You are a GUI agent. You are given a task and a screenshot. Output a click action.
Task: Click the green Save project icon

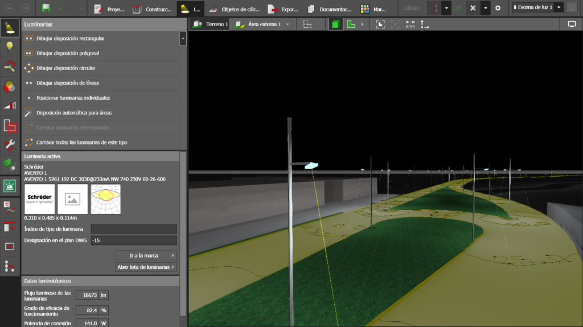[x=46, y=9]
